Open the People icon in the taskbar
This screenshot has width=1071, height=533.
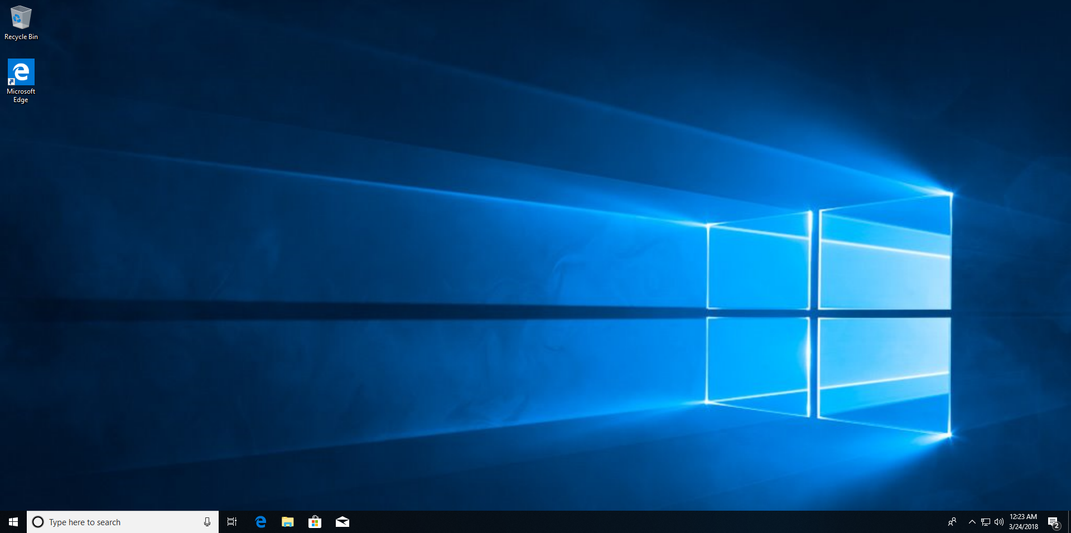click(x=952, y=522)
